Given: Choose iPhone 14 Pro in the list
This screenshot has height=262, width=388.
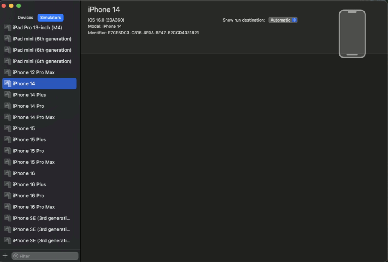Looking at the screenshot, I should [40, 106].
